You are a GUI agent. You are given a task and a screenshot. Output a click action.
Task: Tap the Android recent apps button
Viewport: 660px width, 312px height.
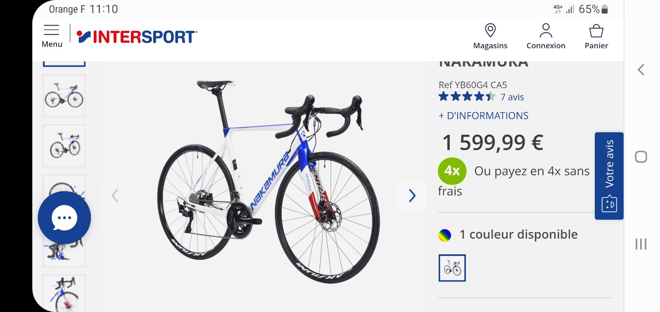point(641,244)
